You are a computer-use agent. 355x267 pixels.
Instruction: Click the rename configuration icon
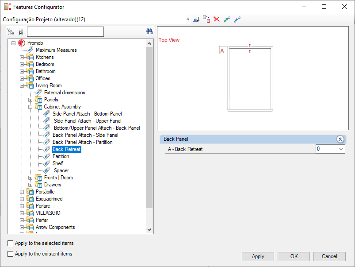pyautogui.click(x=196, y=19)
